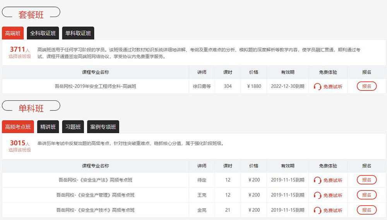The height and width of the screenshot is (220, 387).
Task: Click 免费试听 text for 全科-高端班
Action: pos(333,86)
